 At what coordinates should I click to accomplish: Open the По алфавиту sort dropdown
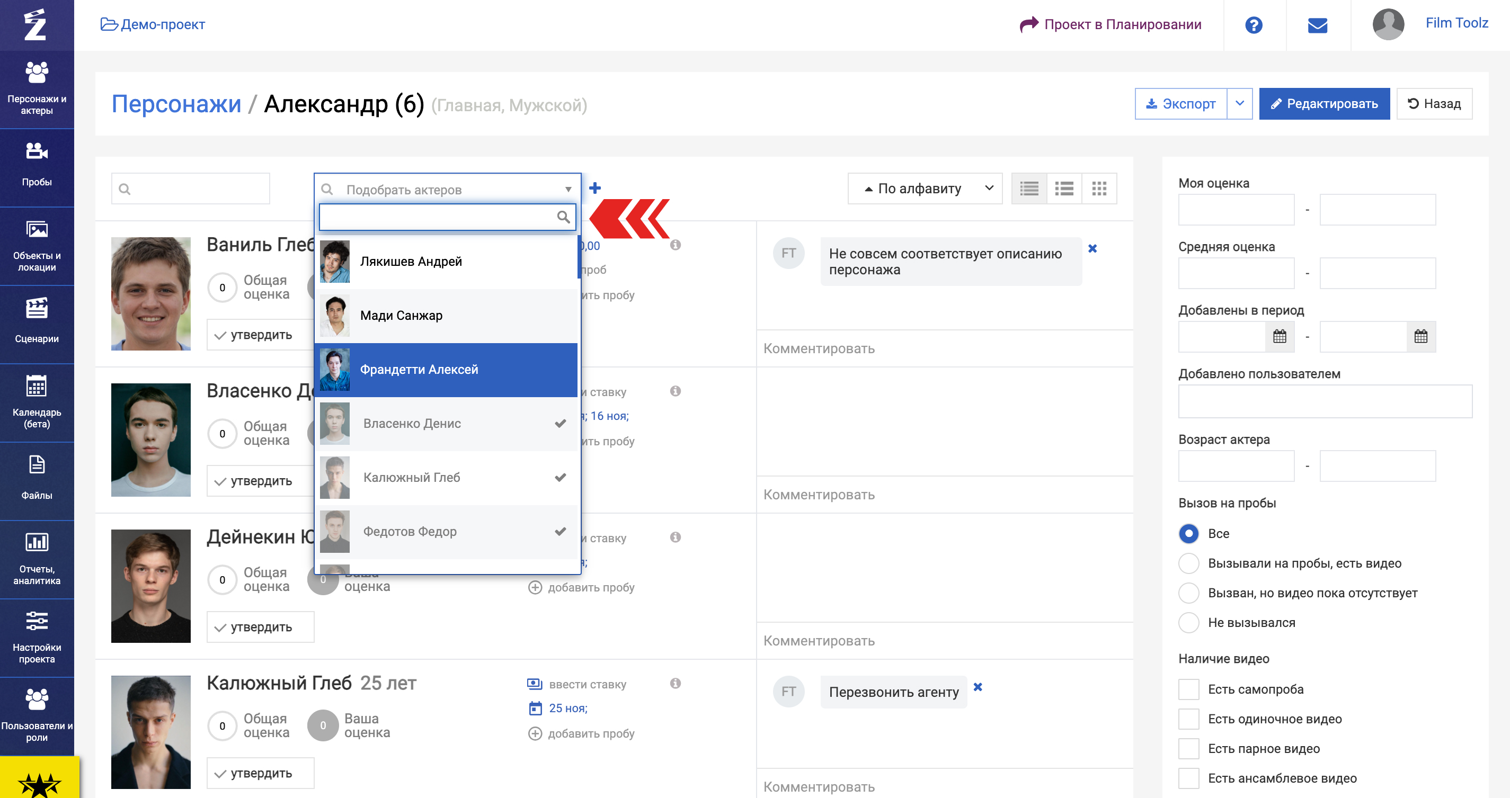925,189
